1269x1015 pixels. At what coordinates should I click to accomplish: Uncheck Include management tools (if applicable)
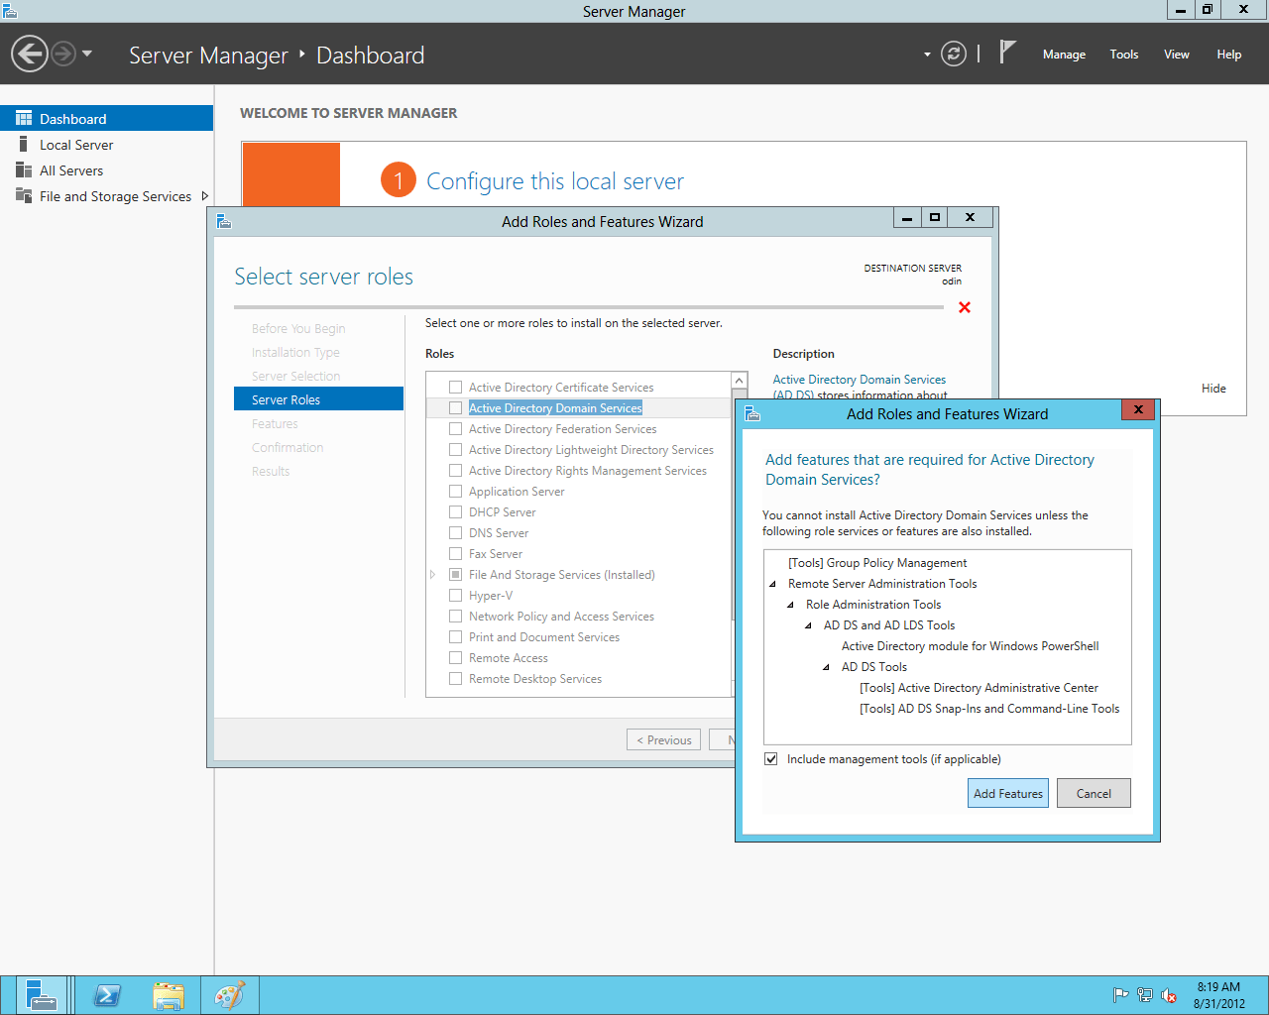[x=770, y=758]
